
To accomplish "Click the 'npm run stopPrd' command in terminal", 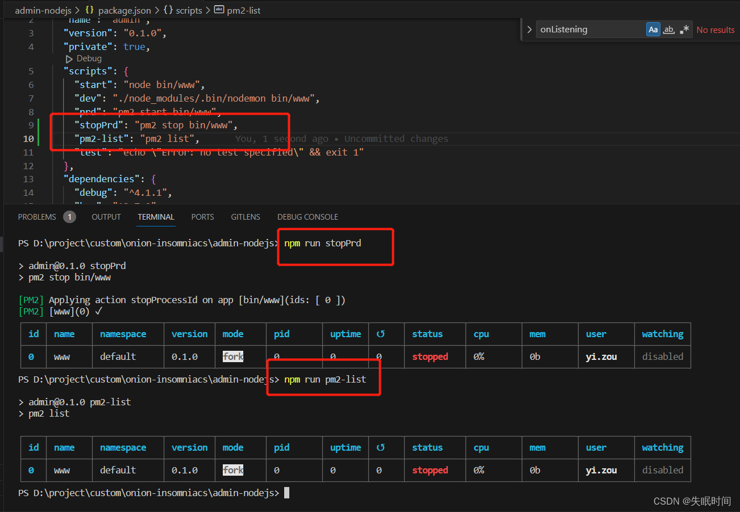I will [323, 244].
